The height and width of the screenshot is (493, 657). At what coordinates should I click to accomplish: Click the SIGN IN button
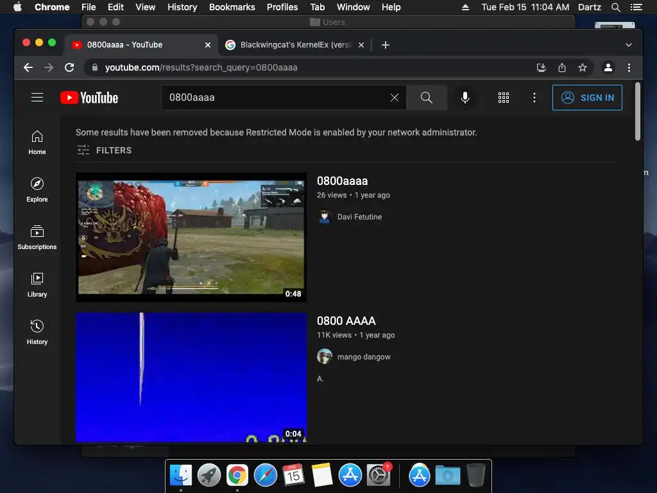coord(587,98)
